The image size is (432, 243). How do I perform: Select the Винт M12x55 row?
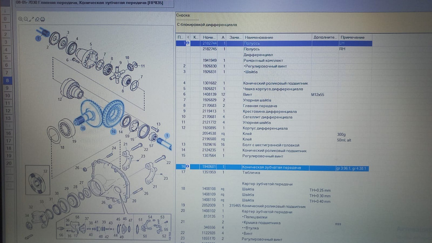click(259, 94)
